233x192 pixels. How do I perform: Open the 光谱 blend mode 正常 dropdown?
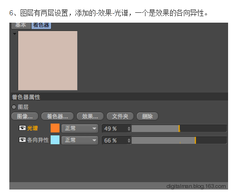[80, 128]
